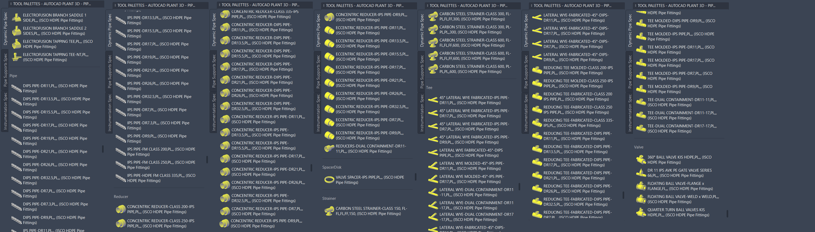Select Concentric Reducer-Class 200-IPS Pipe icon
Image resolution: width=815 pixels, height=232 pixels.
(x=121, y=209)
